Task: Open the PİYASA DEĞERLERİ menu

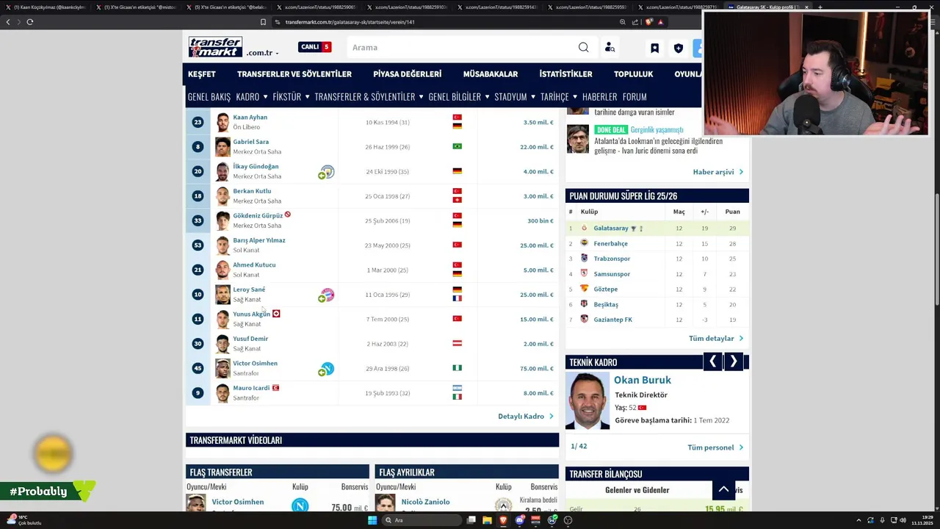Action: click(x=407, y=74)
